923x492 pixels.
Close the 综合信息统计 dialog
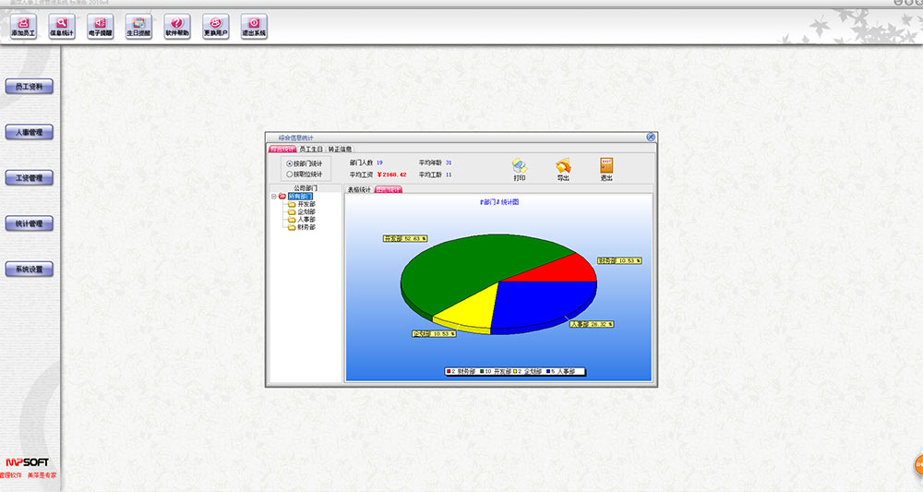coord(651,137)
